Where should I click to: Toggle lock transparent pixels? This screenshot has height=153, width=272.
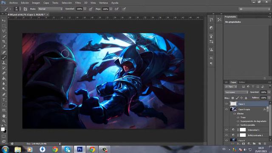click(232, 98)
